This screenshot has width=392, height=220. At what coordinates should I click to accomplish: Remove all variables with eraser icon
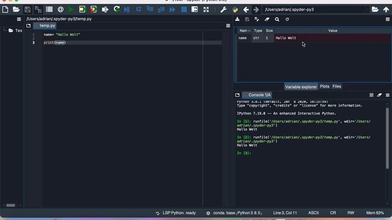267,19
